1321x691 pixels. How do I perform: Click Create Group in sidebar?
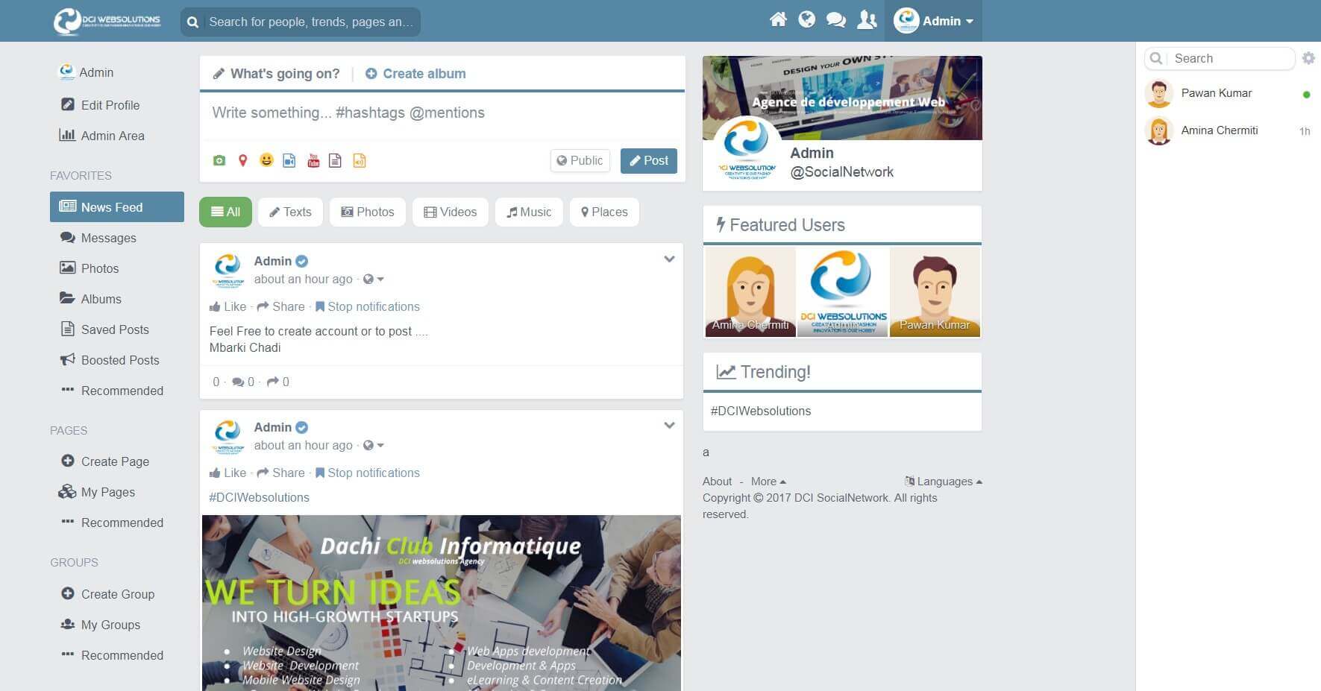point(117,594)
